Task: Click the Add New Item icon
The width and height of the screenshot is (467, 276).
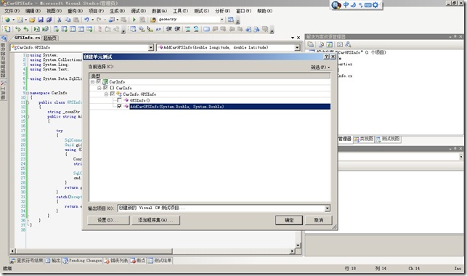Action: [x=20, y=20]
